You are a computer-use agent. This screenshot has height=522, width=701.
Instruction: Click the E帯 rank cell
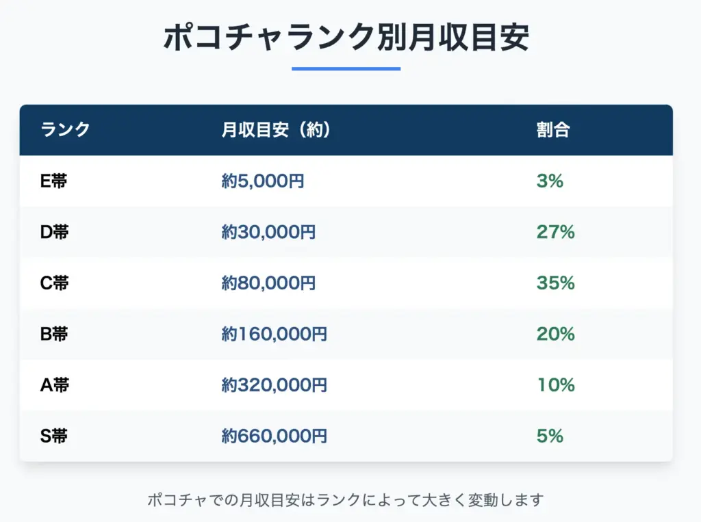click(54, 181)
